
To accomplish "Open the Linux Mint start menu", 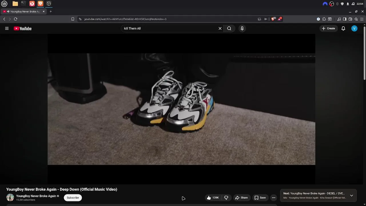I will (4, 4).
